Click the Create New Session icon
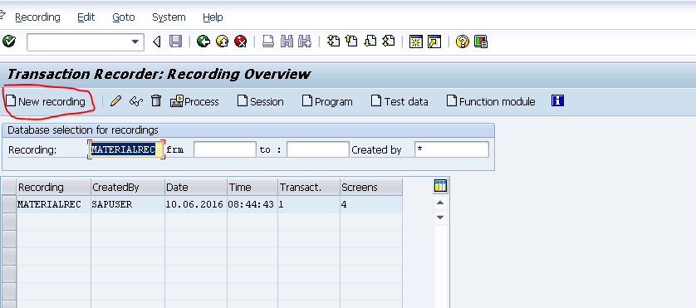 [416, 42]
